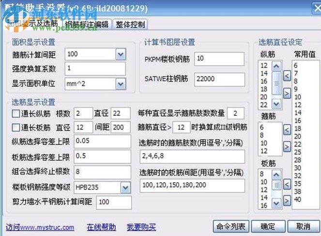Click the 板筋 add left arrow button

287,184
